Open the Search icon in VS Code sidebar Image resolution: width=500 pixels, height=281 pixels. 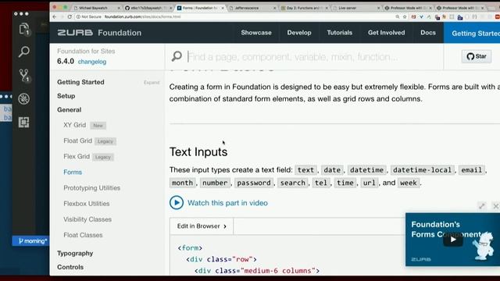(x=24, y=52)
